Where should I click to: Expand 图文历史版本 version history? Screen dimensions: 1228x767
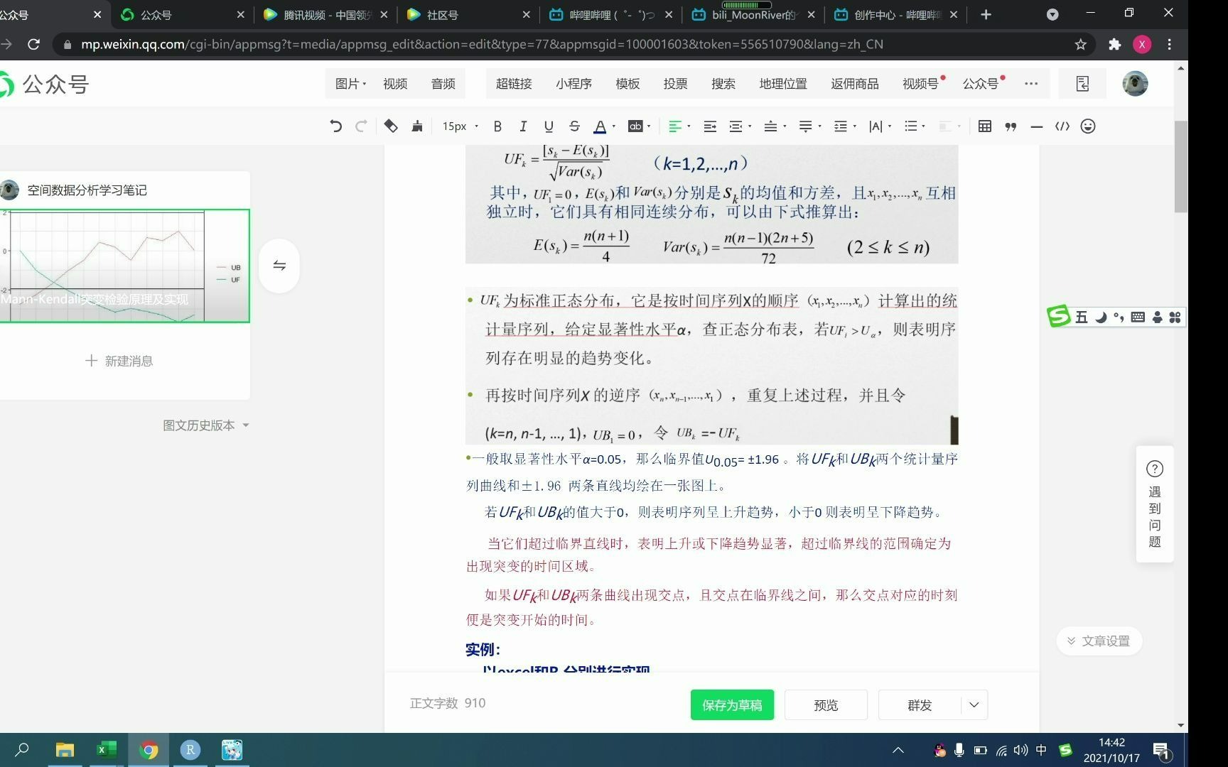[206, 425]
